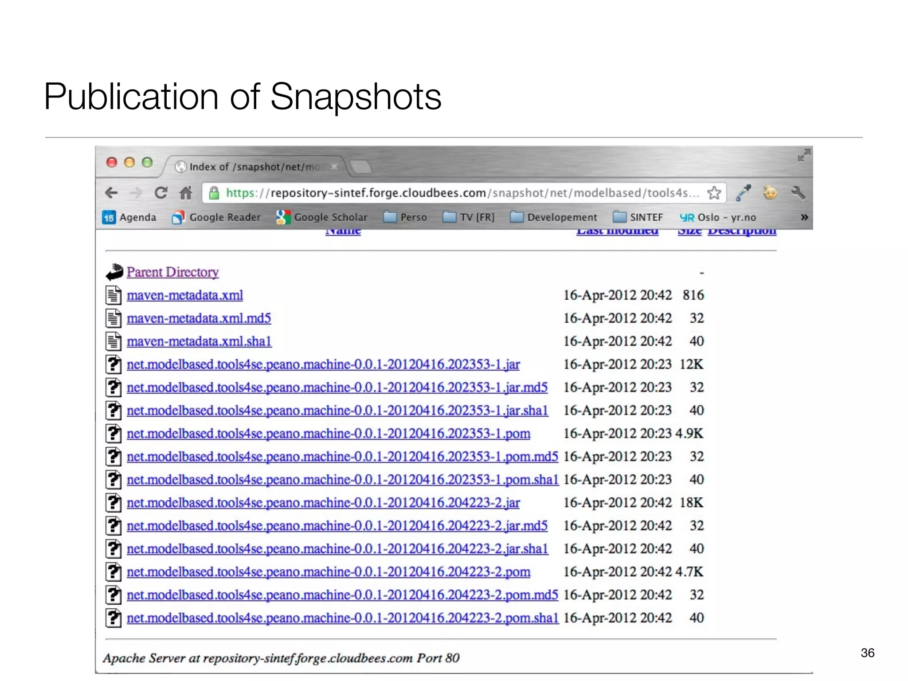Image resolution: width=908 pixels, height=681 pixels.
Task: Click the 816 size of maven-metadata.xml
Action: click(x=693, y=295)
